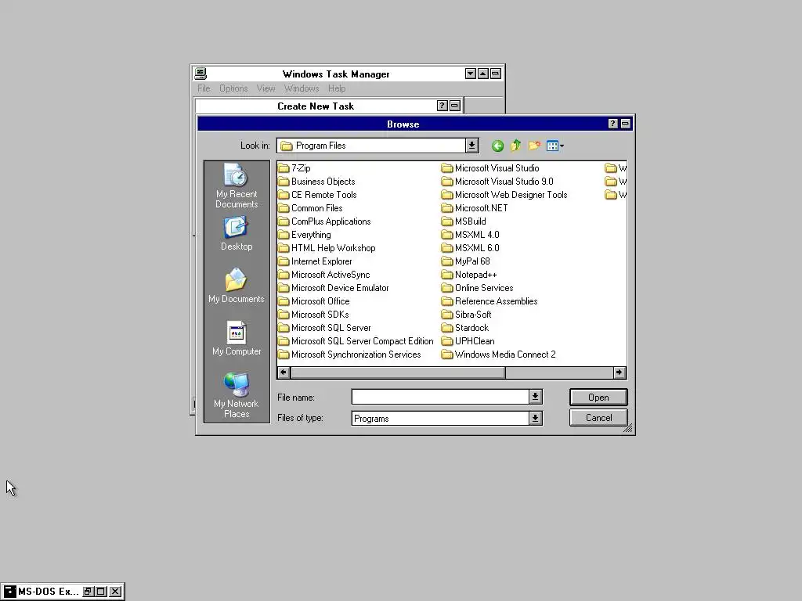Select the Microsoft Visual Studio folder
802x601 pixels.
(490, 168)
